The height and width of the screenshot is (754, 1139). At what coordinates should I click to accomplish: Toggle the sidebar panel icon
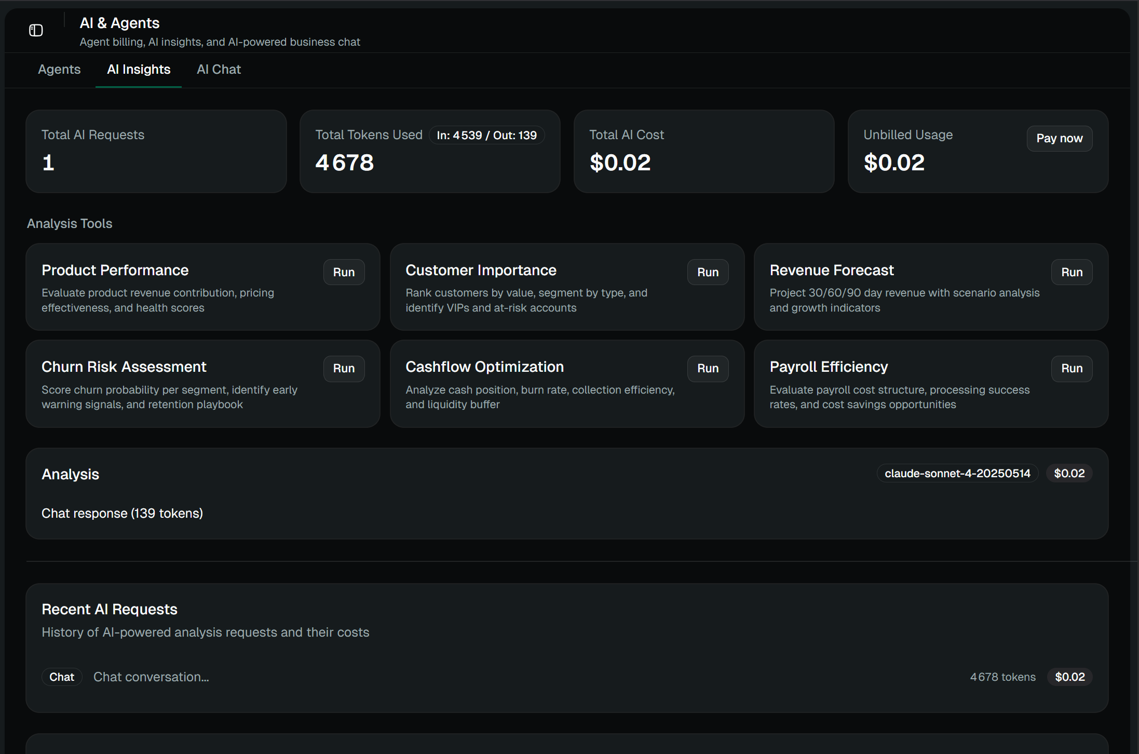click(36, 30)
